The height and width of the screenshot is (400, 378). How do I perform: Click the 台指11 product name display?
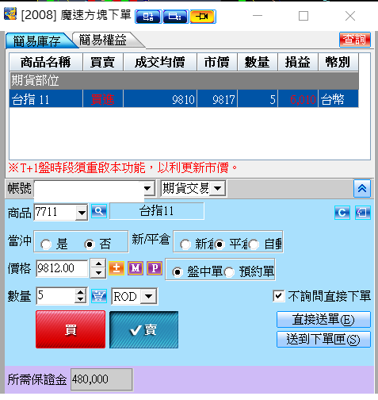coord(157,211)
